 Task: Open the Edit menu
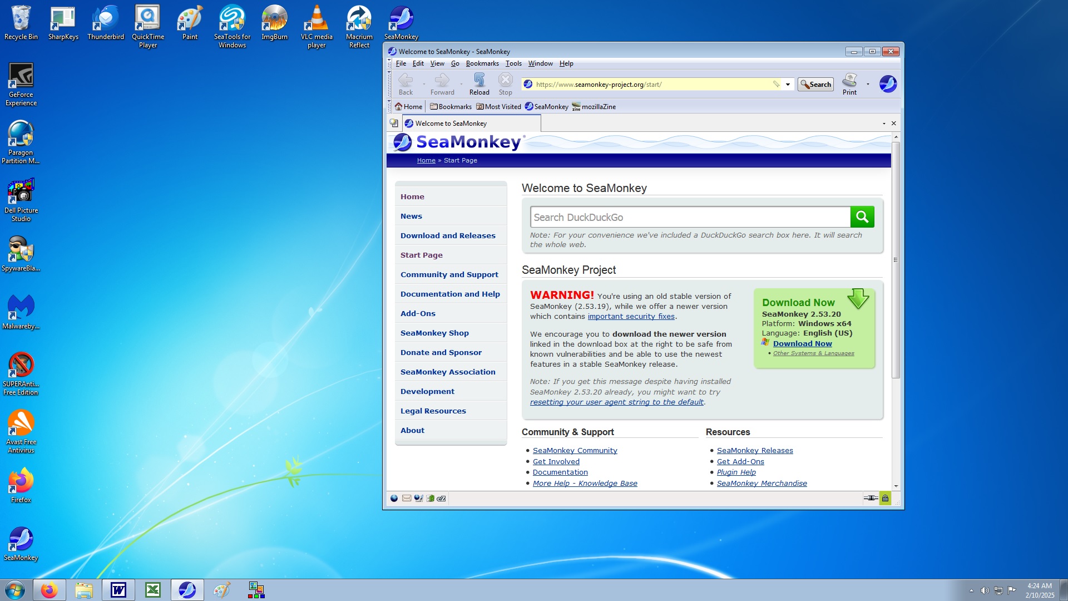[418, 63]
